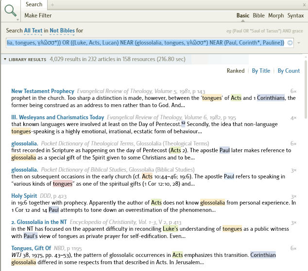Run the search with the arrow button
Image resolution: width=308 pixels, height=271 pixels.
pyautogui.click(x=290, y=43)
